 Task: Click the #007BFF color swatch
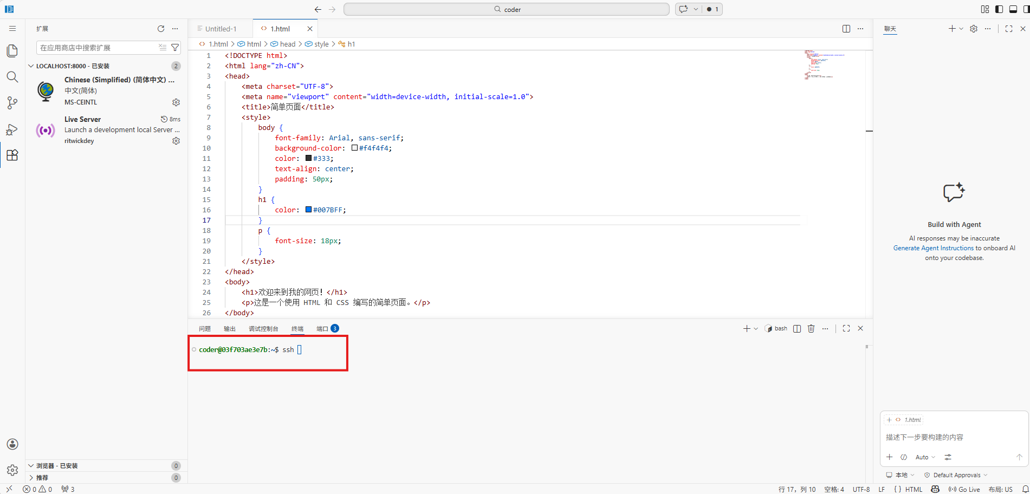tap(308, 210)
